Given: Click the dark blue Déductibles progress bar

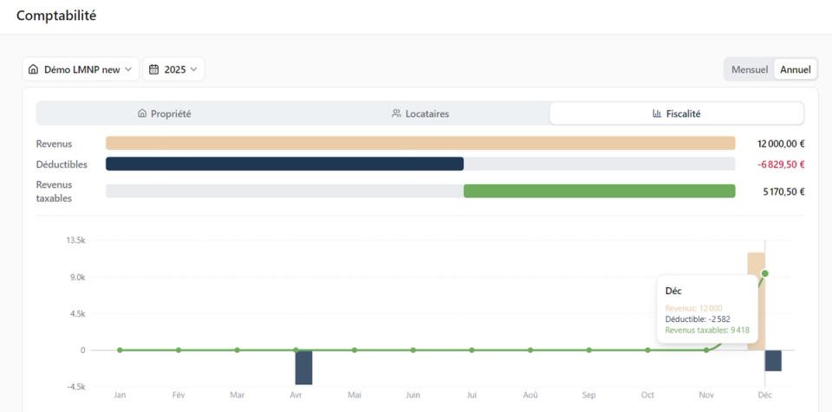Looking at the screenshot, I should pos(284,164).
